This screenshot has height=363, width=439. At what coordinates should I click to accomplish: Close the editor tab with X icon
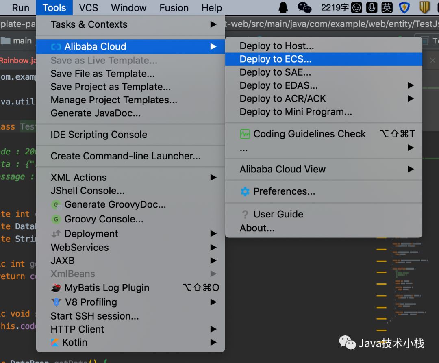(432, 60)
